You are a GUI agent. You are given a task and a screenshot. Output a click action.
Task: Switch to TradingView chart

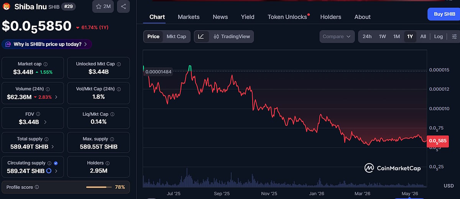(x=232, y=36)
